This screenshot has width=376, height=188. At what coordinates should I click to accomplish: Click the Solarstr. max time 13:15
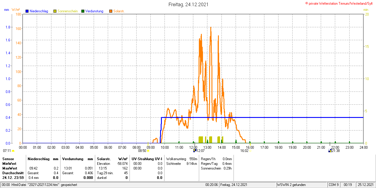pyautogui.click(x=103, y=168)
